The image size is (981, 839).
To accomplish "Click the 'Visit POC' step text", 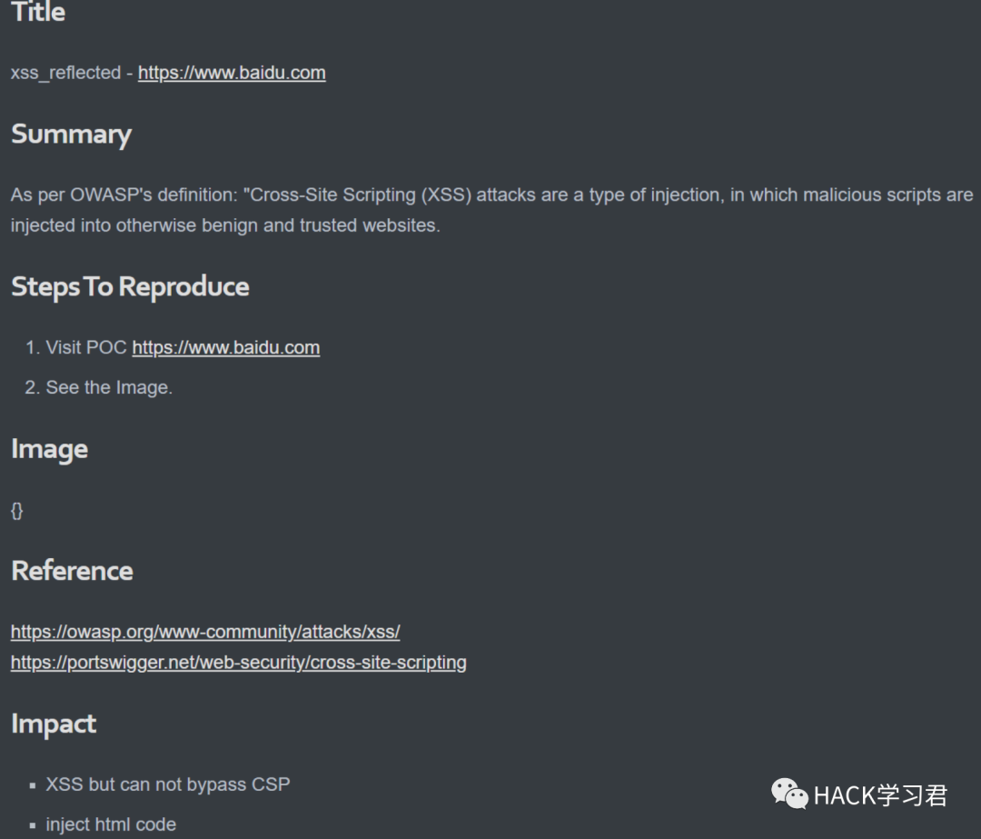I will tap(86, 347).
